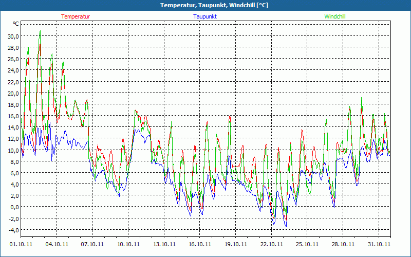
Task: Click the 22.10.11 date label
Action: 272,245
